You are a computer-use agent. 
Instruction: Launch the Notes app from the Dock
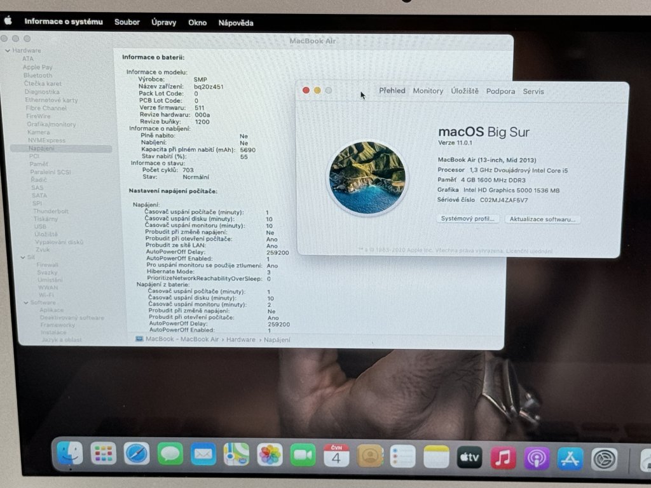pos(436,457)
